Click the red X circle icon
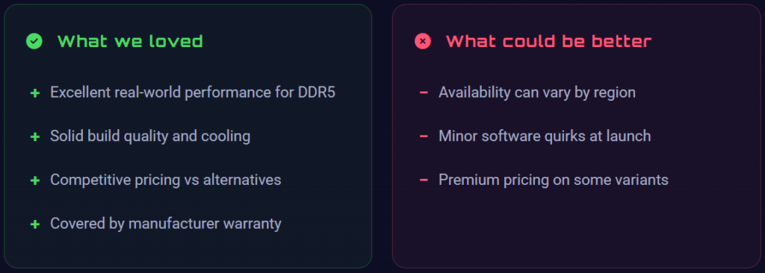765x273 pixels. 423,42
